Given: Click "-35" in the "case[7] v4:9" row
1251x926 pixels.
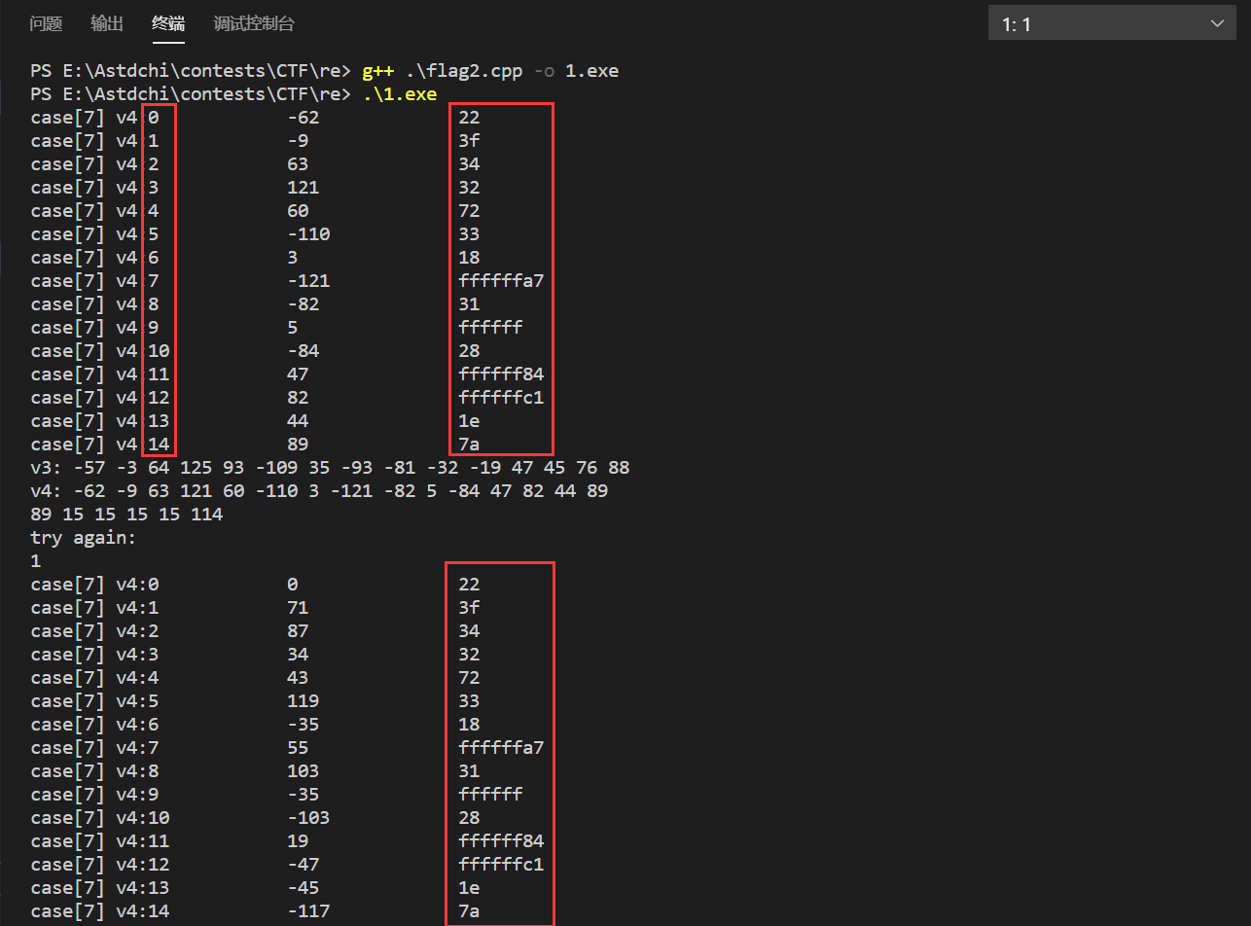Looking at the screenshot, I should (304, 795).
